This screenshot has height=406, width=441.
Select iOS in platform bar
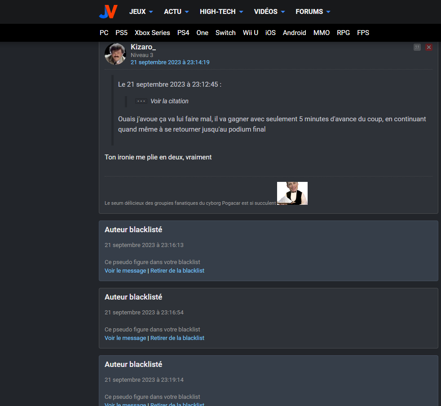(x=270, y=33)
